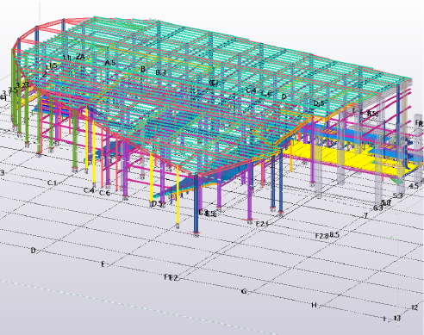Select the 8.5 grid label
Image resolution: width=424 pixels, height=335 pixels.
click(334, 235)
